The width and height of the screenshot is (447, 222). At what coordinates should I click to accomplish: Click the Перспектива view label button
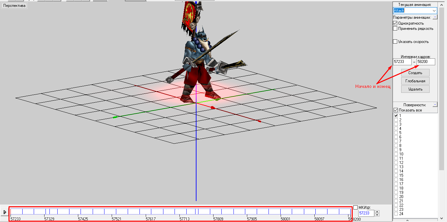point(14,6)
